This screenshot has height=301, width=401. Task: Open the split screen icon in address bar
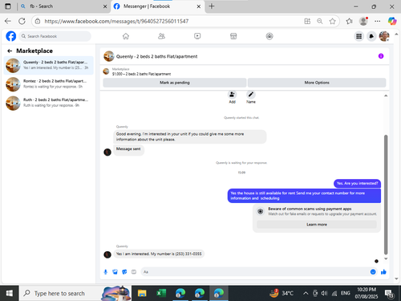click(x=307, y=21)
